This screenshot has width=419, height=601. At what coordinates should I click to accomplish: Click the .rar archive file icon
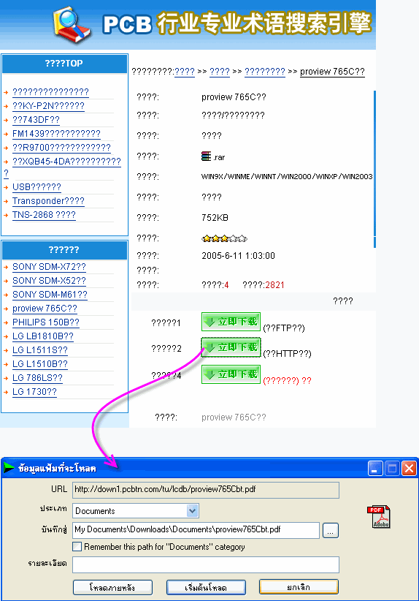(206, 156)
